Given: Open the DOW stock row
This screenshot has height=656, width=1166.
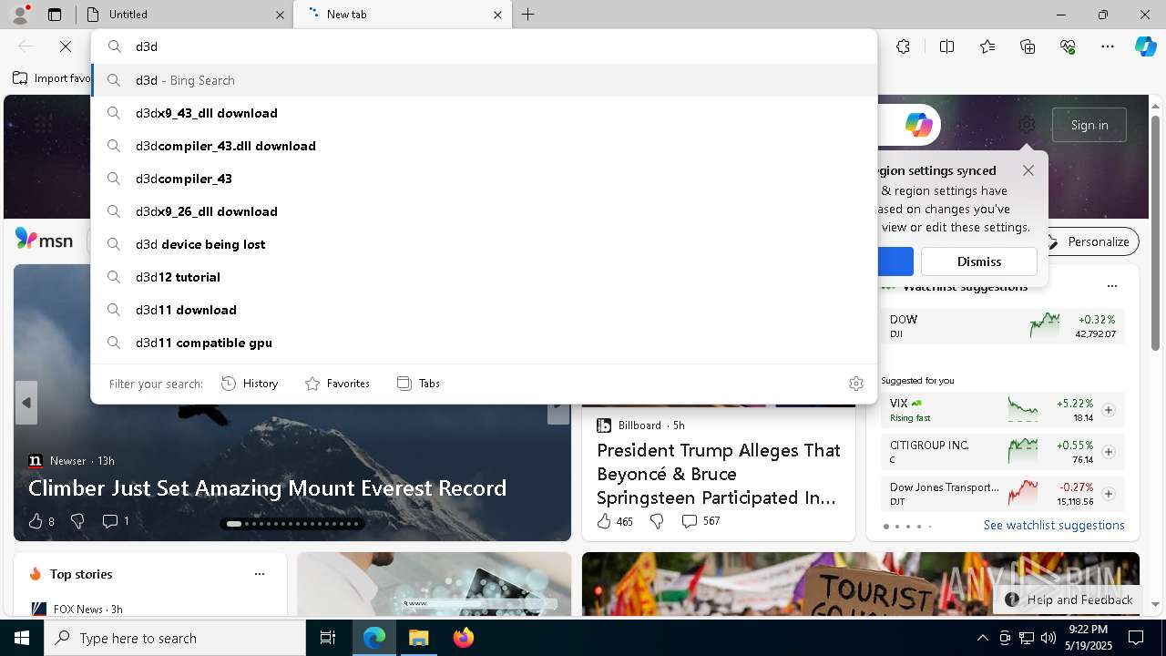Looking at the screenshot, I should click(1002, 326).
